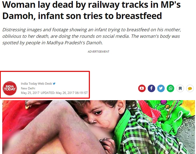Viewport: 196px width, 154px height.
Task: Click the italic article summary paragraph
Action: click(92, 36)
